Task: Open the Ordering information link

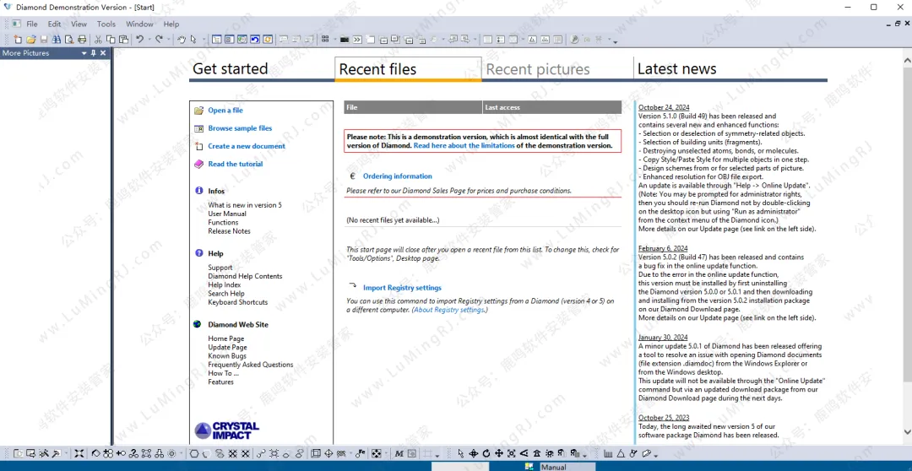Action: point(397,176)
